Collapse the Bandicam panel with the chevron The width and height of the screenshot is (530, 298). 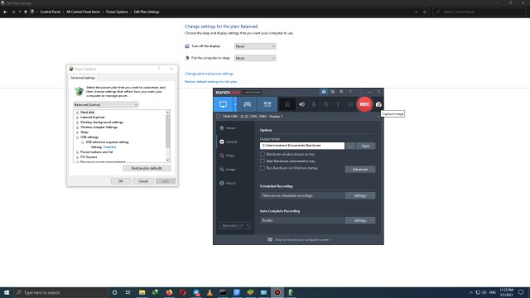[378, 116]
